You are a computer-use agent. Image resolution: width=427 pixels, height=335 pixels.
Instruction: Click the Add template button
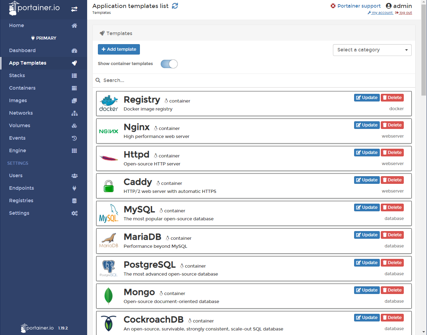click(119, 49)
